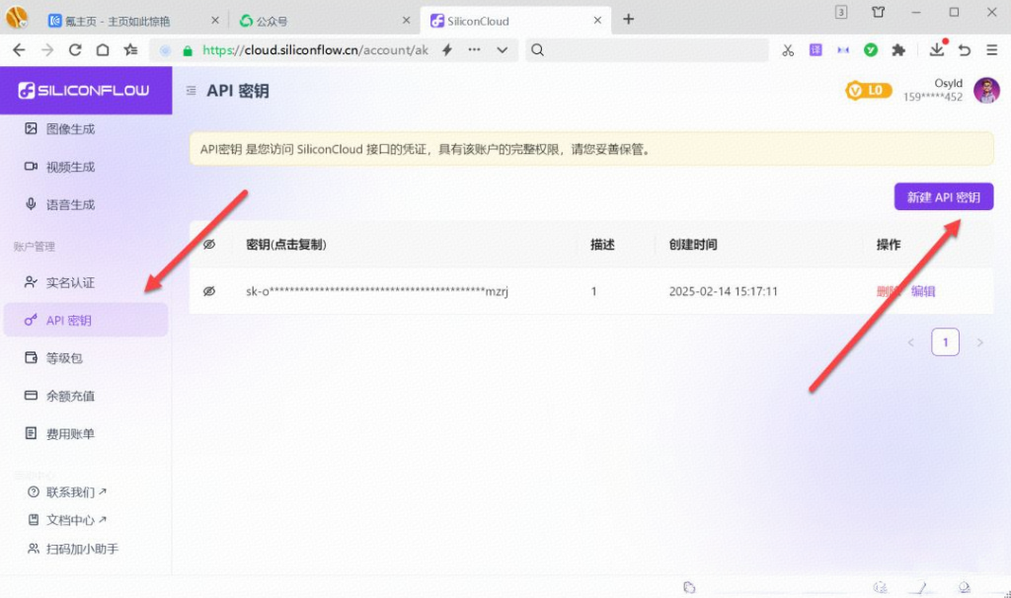This screenshot has width=1011, height=598.
Task: Click the blue bowtie extension icon
Action: click(x=843, y=50)
